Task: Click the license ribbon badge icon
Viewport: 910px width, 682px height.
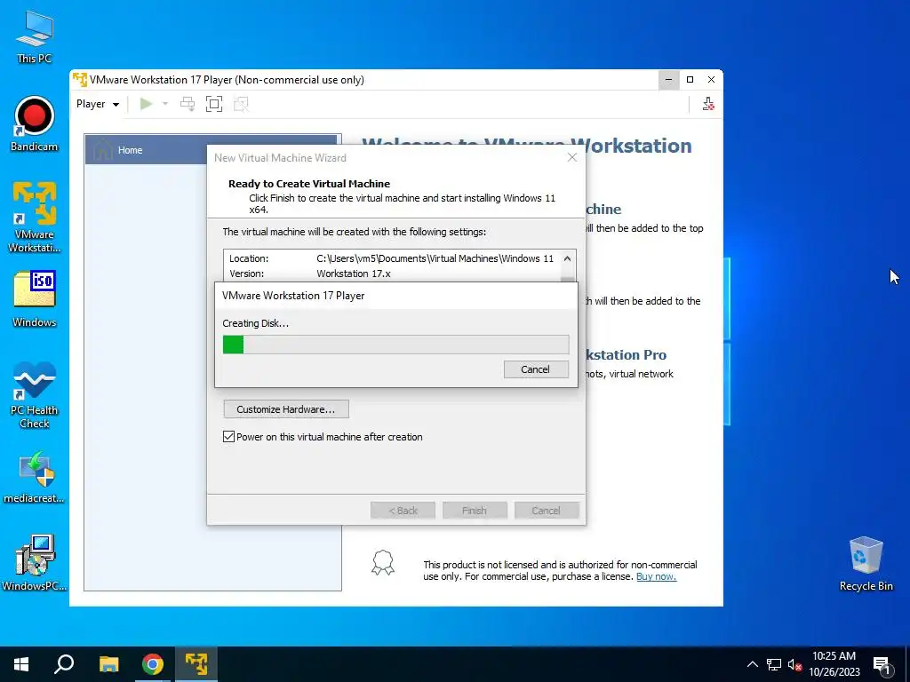Action: pyautogui.click(x=383, y=562)
